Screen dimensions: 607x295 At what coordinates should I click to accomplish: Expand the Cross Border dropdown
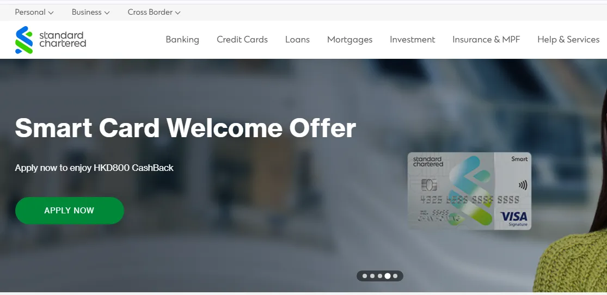[154, 13]
